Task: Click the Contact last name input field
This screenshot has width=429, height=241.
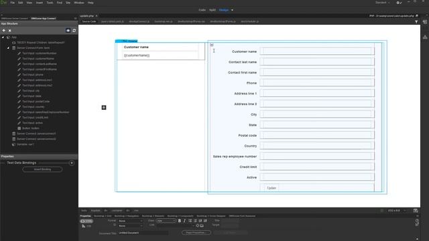Action: pyautogui.click(x=317, y=62)
